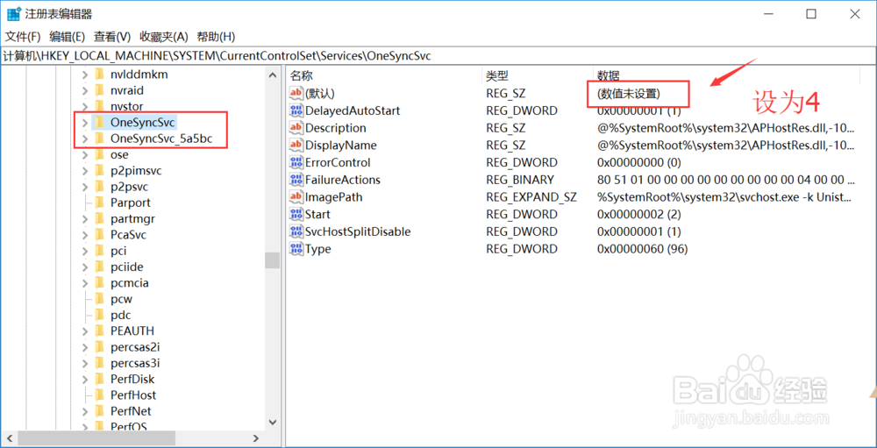Click REG_EXPAND_SZ type of ImagePath
Screen dimensions: 877x448
coord(531,197)
